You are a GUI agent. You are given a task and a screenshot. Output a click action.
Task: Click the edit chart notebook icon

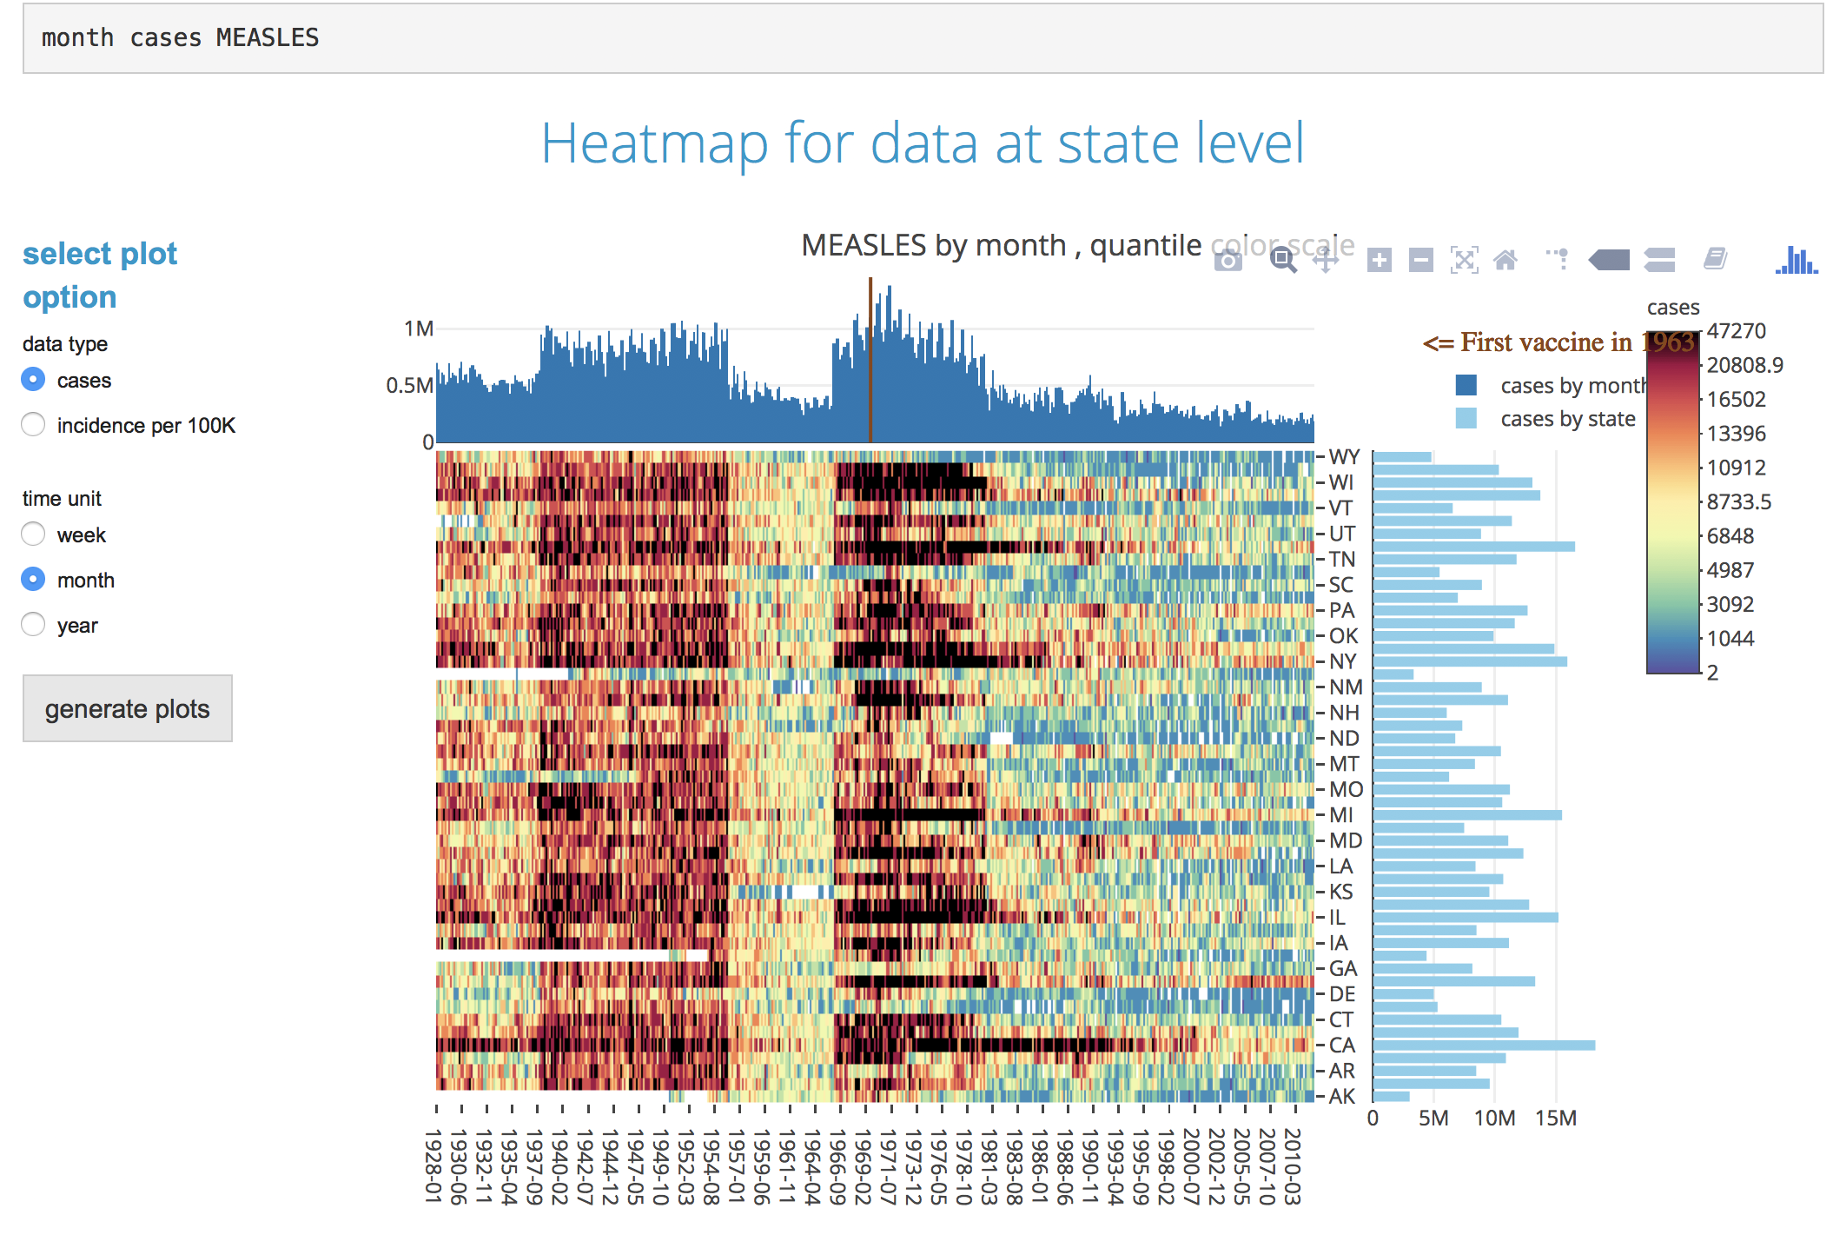[x=1715, y=258]
